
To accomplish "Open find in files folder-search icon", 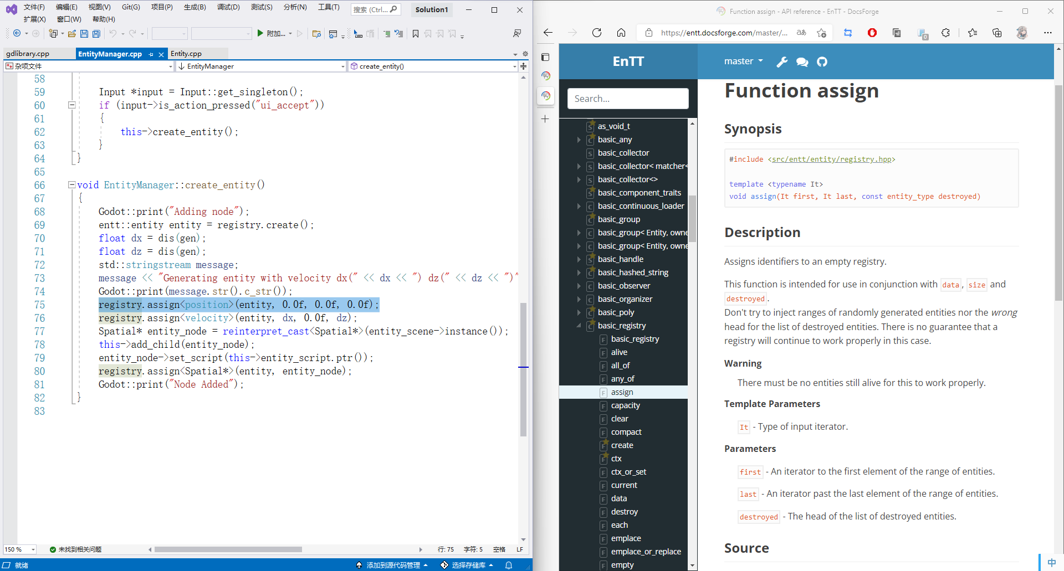I will point(316,34).
